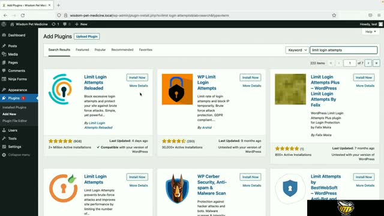Click WP Limit Login Attempts padlock icon
The image size is (384, 216).
178,89
